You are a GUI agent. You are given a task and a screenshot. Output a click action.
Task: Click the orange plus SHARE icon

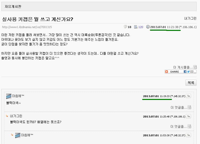tap(167, 72)
